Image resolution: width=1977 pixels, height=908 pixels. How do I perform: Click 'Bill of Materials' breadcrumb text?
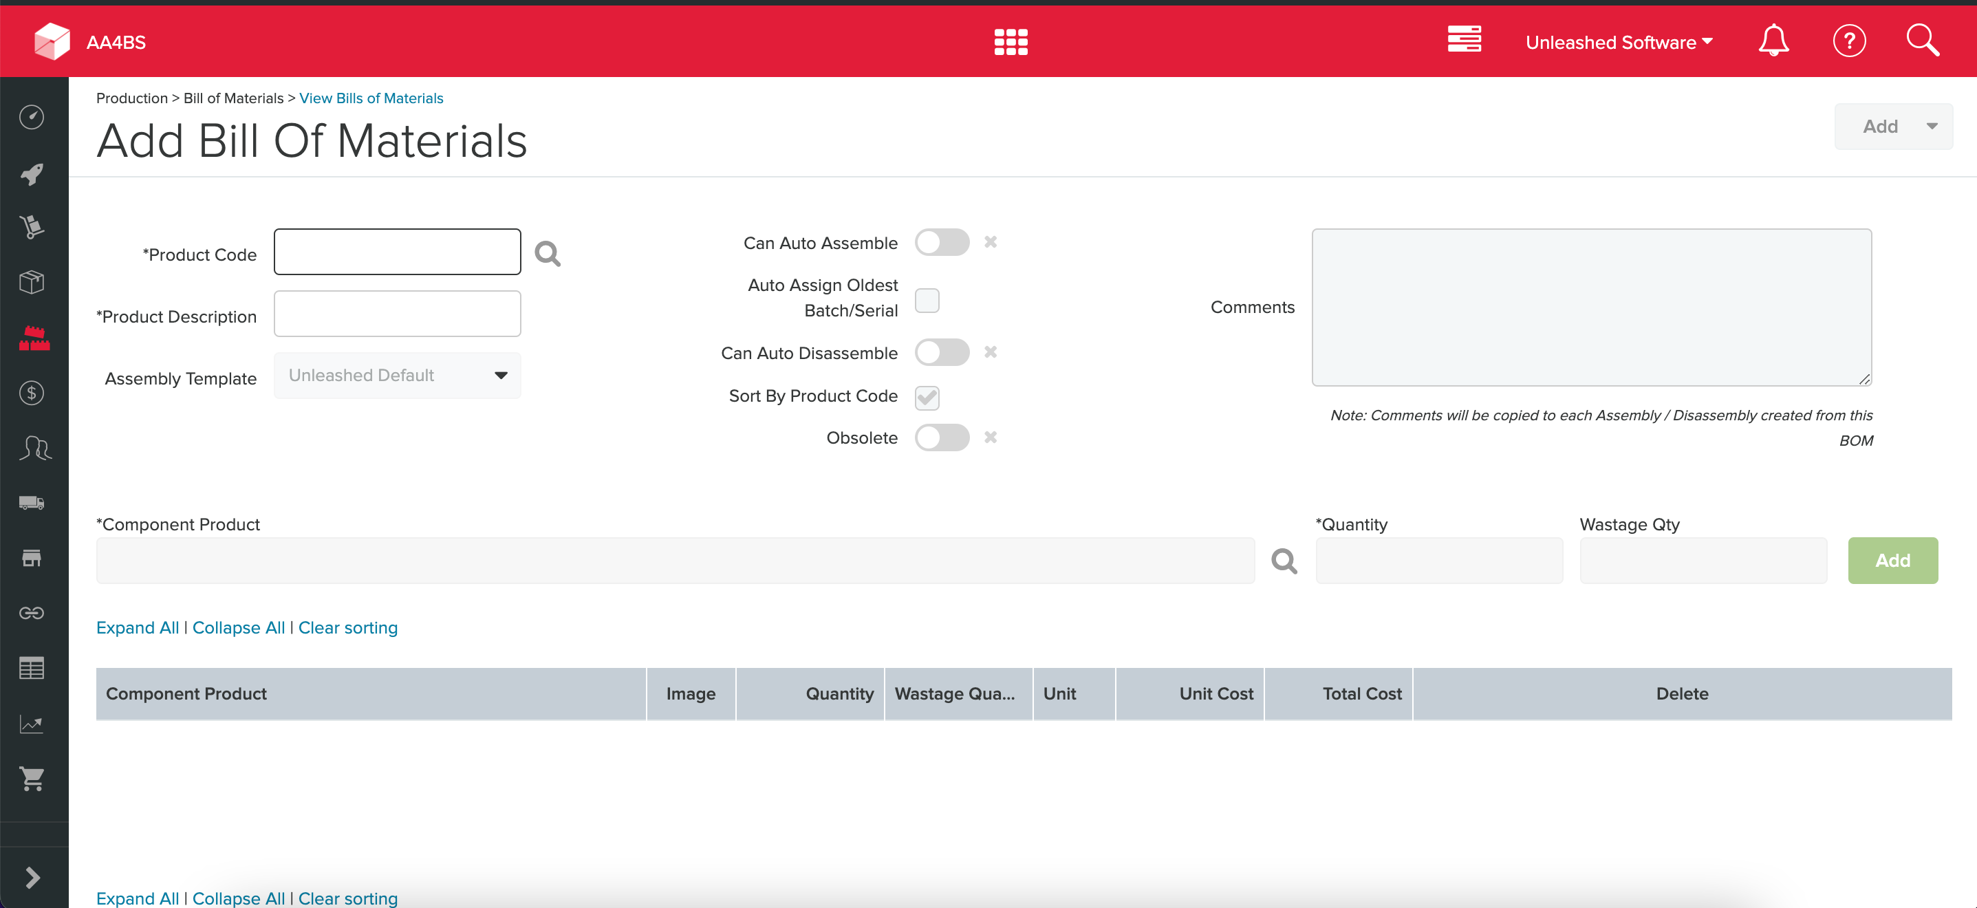233,98
